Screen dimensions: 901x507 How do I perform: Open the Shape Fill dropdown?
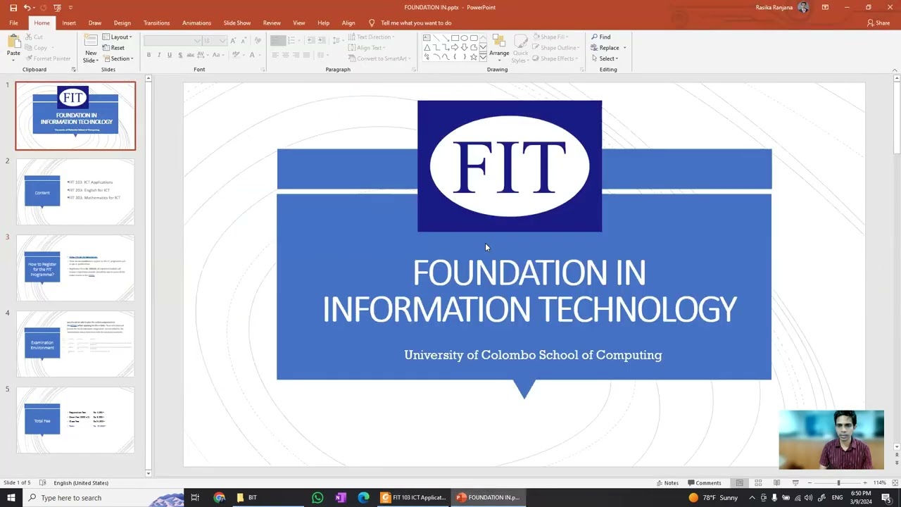tap(551, 37)
